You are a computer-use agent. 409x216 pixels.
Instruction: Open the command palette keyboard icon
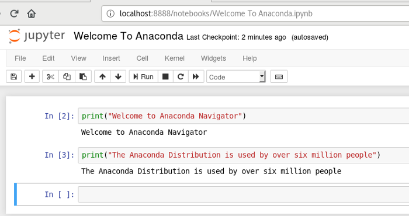point(279,76)
